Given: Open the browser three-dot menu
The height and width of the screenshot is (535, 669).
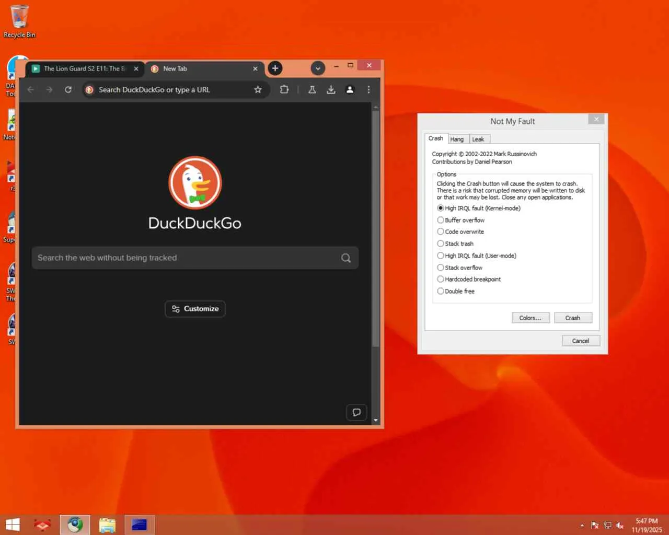Looking at the screenshot, I should [x=368, y=90].
